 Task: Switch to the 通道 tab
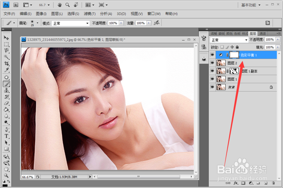(x=262, y=34)
